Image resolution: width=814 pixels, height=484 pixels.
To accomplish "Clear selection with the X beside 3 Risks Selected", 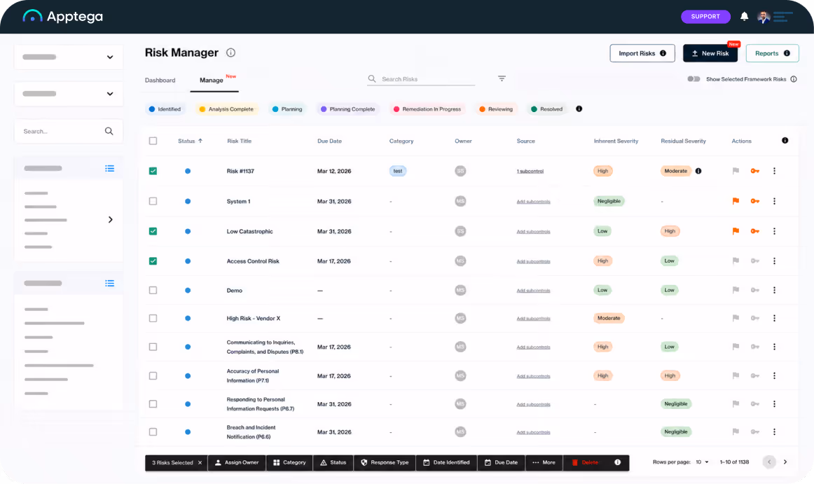I will pos(200,462).
